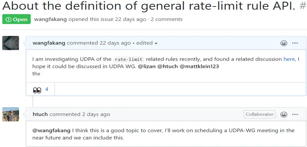The width and height of the screenshot is (307, 147).
Task: Click wangfakang author name in comment header
Action: click(x=49, y=43)
